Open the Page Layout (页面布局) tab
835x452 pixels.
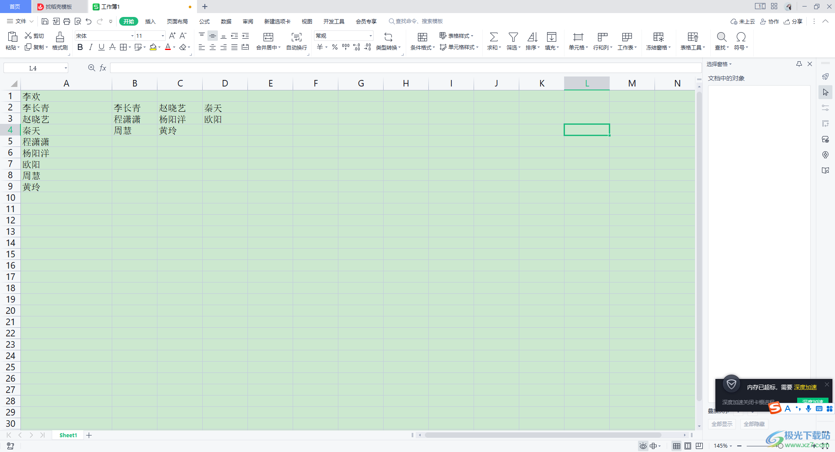point(177,21)
